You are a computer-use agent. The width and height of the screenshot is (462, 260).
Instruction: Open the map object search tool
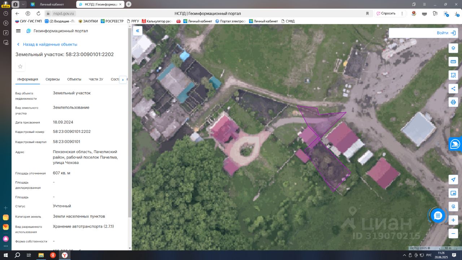(x=453, y=207)
